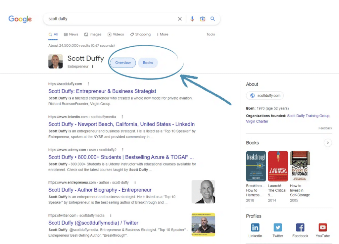Start voice search with microphone icon

pyautogui.click(x=192, y=19)
